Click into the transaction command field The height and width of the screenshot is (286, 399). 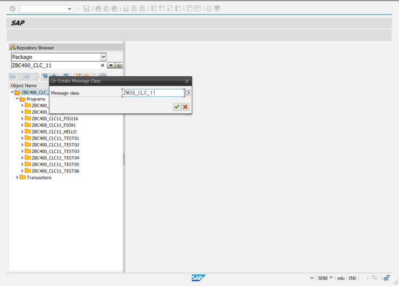coord(43,9)
